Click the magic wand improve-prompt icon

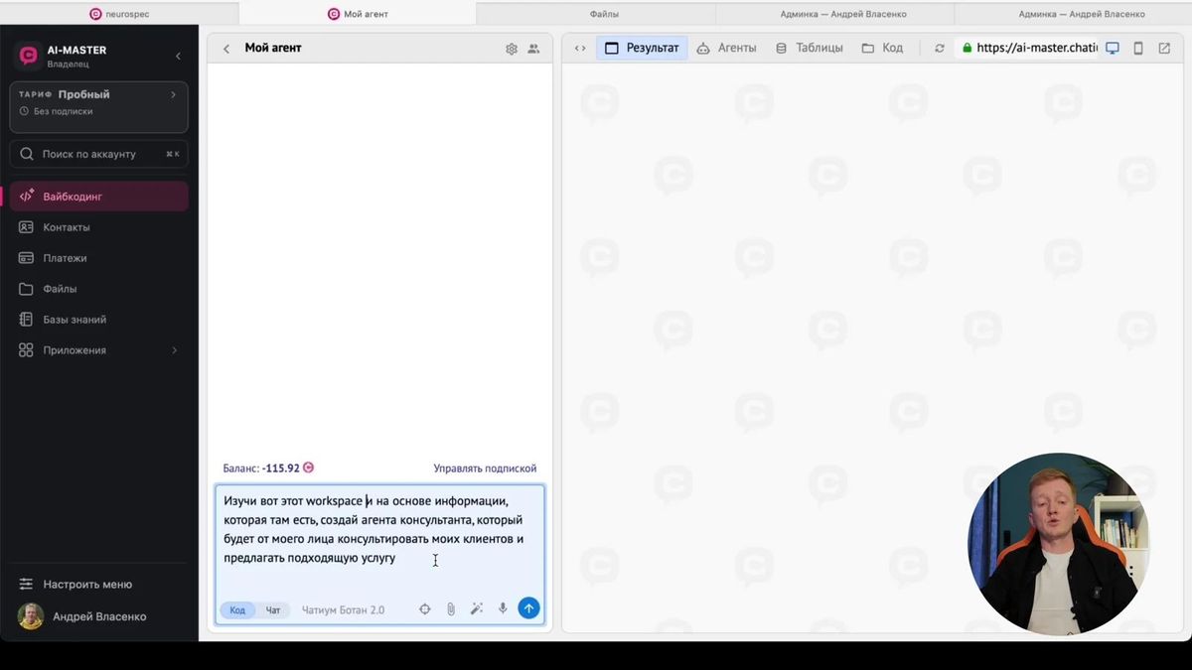pyautogui.click(x=477, y=609)
